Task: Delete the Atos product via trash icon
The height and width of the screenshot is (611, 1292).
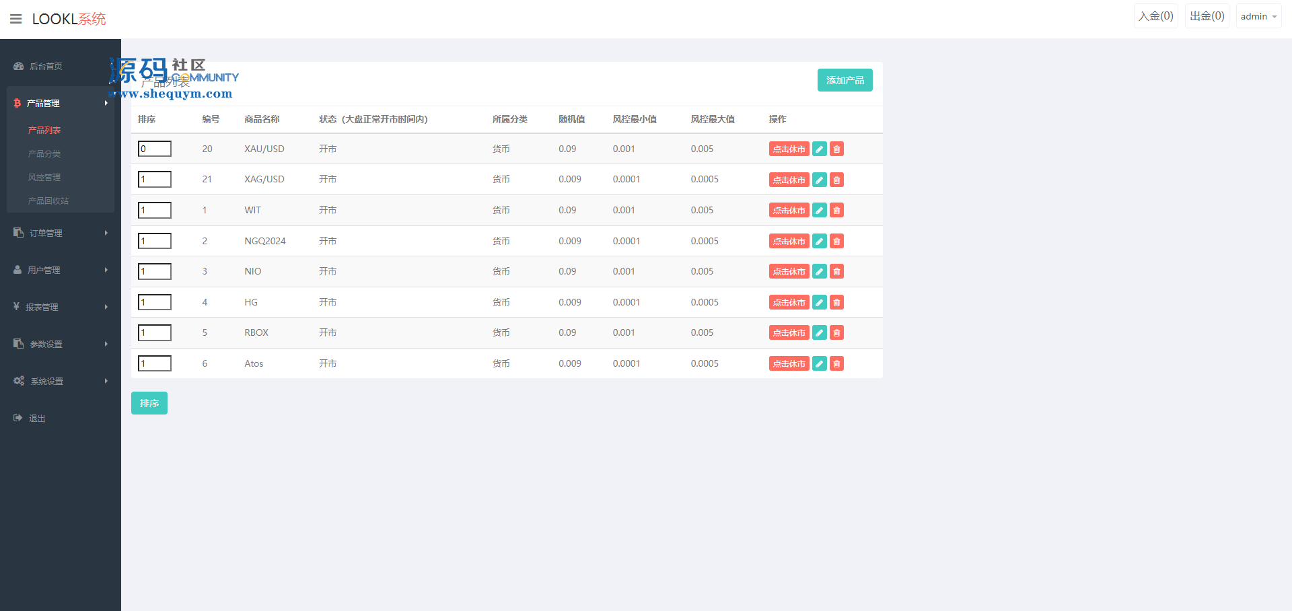Action: (836, 363)
